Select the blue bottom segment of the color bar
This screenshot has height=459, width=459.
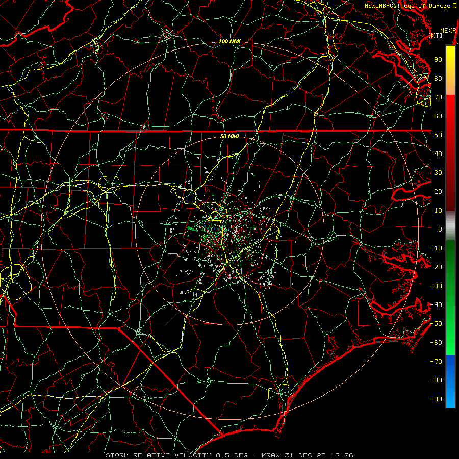[x=450, y=381]
